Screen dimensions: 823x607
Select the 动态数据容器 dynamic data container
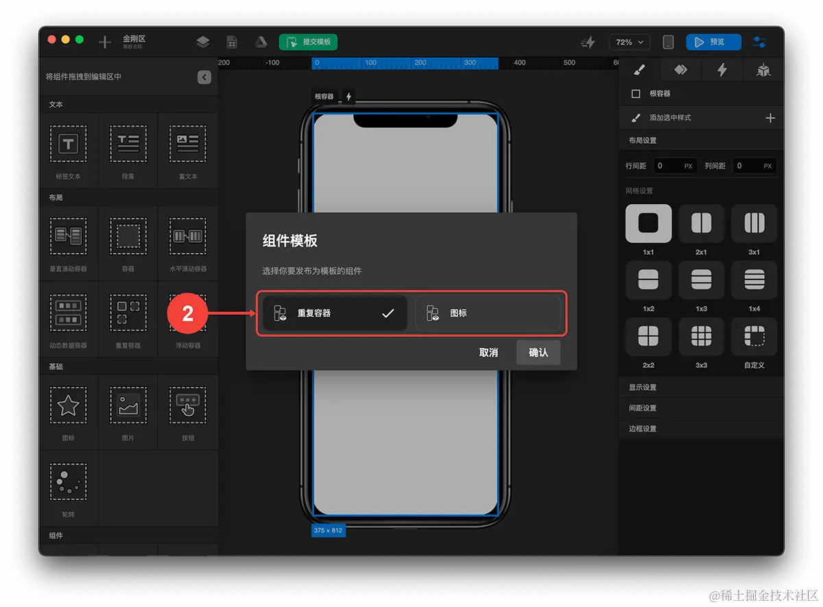point(69,319)
